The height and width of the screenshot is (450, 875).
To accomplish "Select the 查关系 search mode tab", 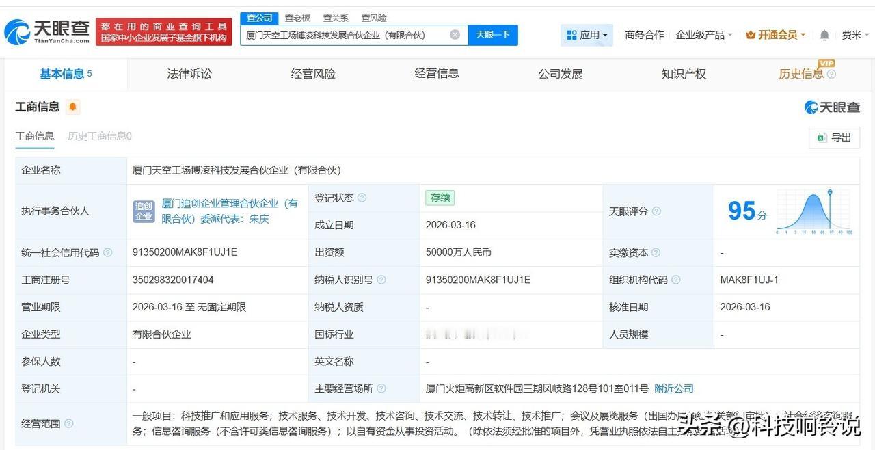I will pos(336,18).
